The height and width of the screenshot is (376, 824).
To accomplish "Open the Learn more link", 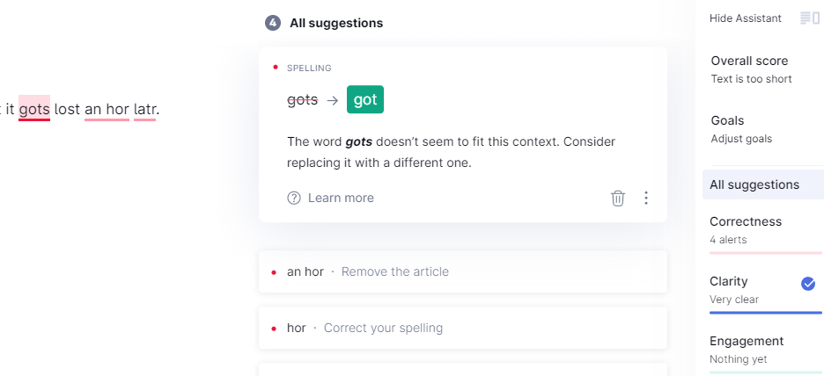I will [x=341, y=199].
